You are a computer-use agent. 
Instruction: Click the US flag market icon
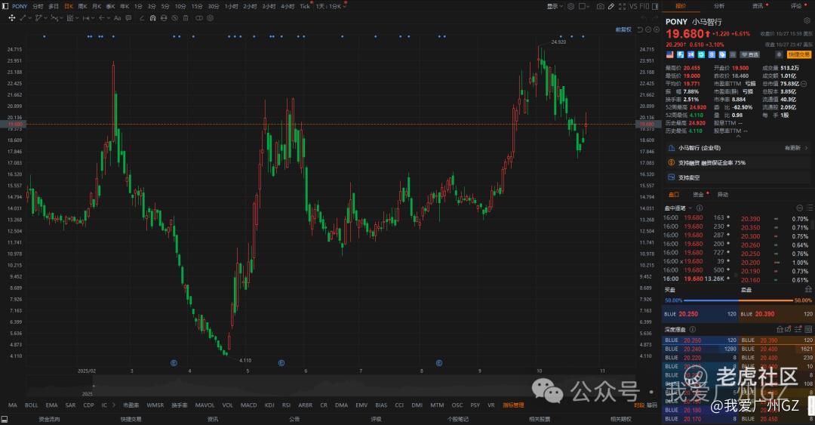point(669,54)
